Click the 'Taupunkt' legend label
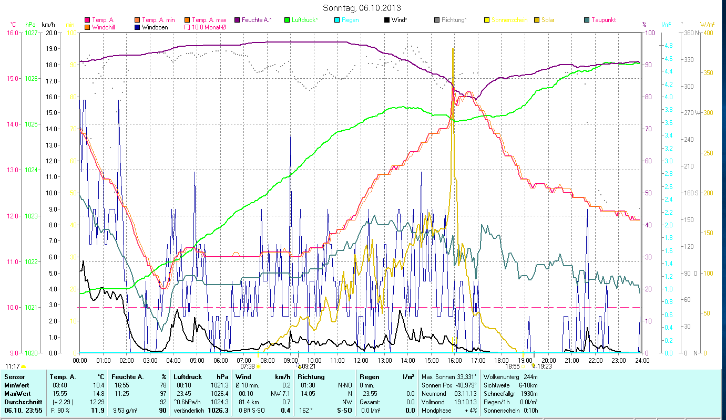 604,20
